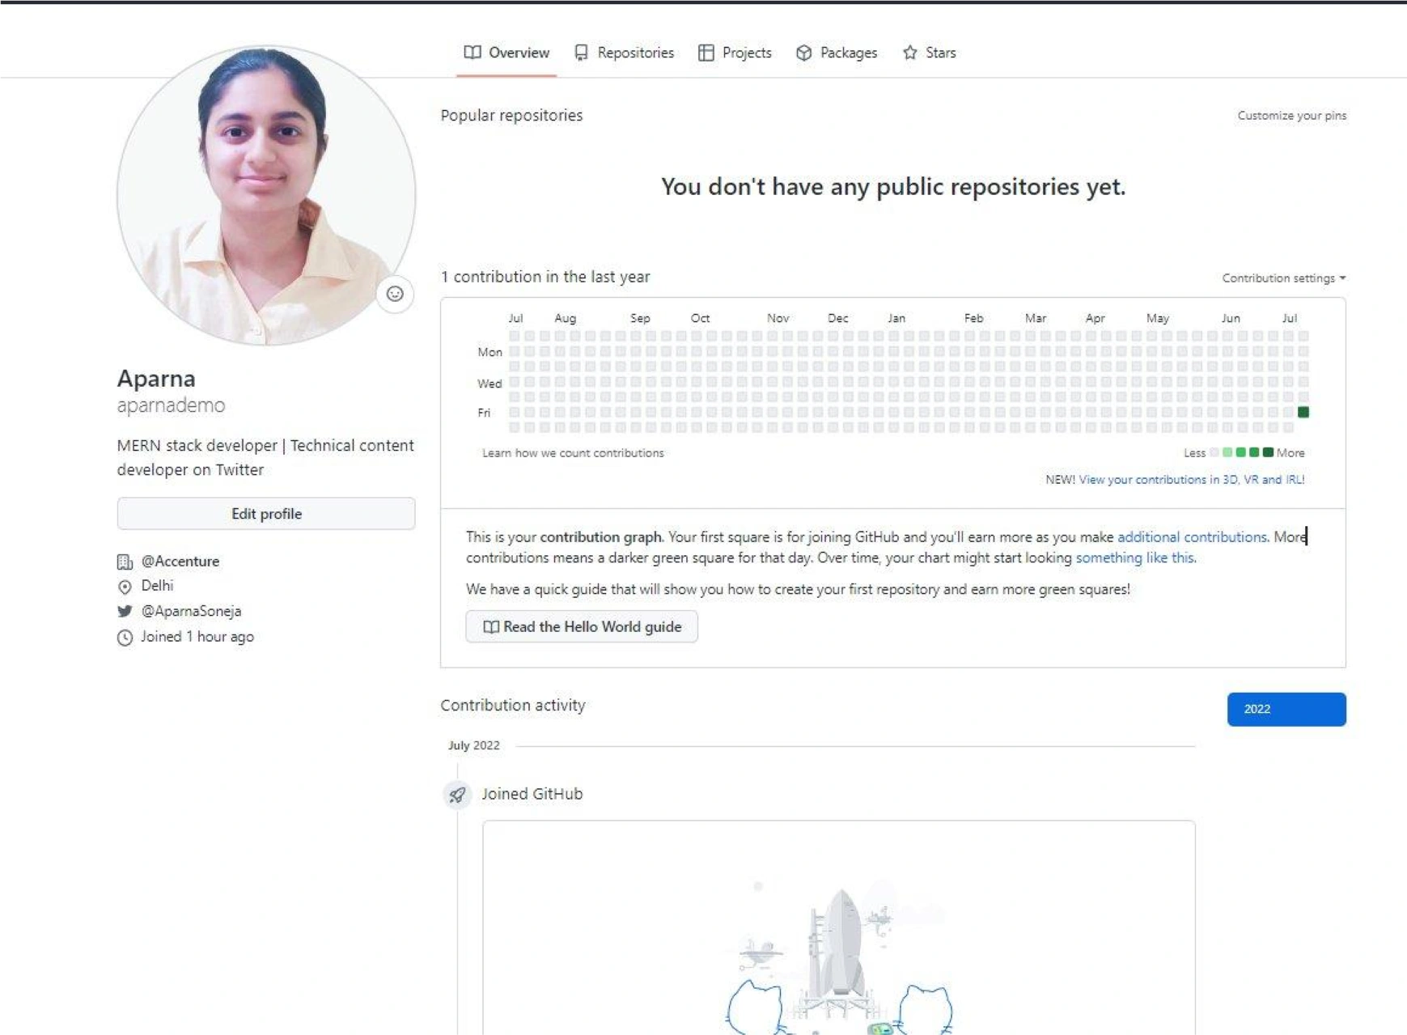Click the rocket Joined GitHub icon

[x=457, y=795]
